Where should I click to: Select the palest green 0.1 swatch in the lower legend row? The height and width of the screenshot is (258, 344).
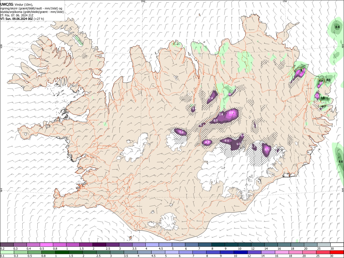tap(7, 252)
